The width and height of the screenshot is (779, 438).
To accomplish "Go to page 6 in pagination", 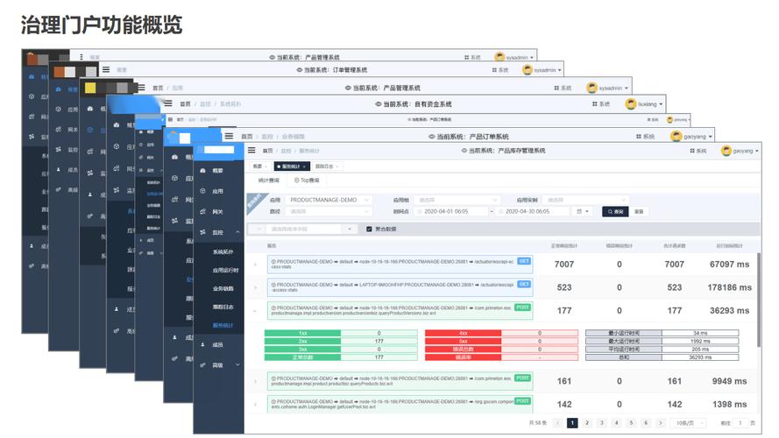I will click(x=646, y=423).
